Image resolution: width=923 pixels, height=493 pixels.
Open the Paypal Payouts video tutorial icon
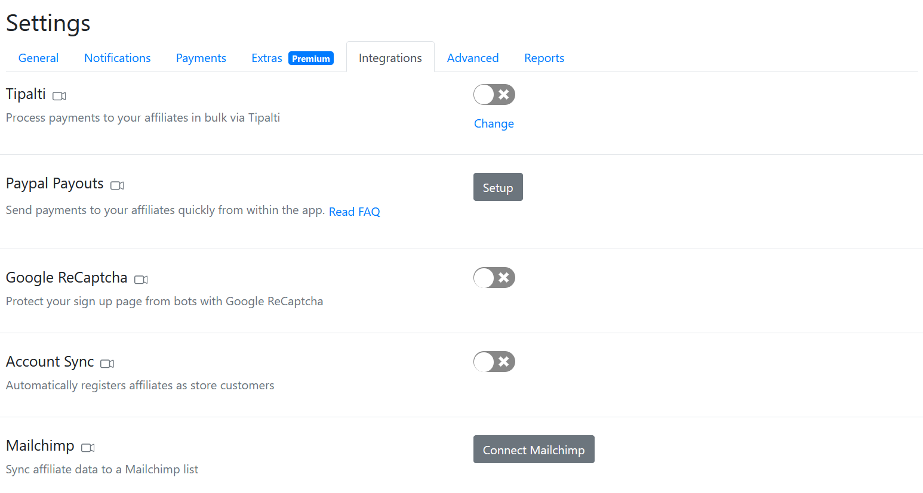point(117,185)
